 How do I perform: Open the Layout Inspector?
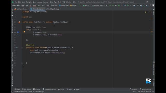pyautogui.click(x=146, y=89)
